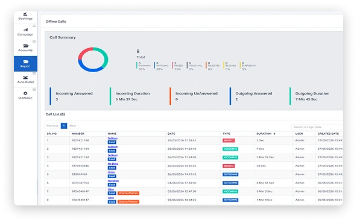The width and height of the screenshot is (357, 222).
Task: Open the Subham name link in row 2
Action: [x=113, y=147]
